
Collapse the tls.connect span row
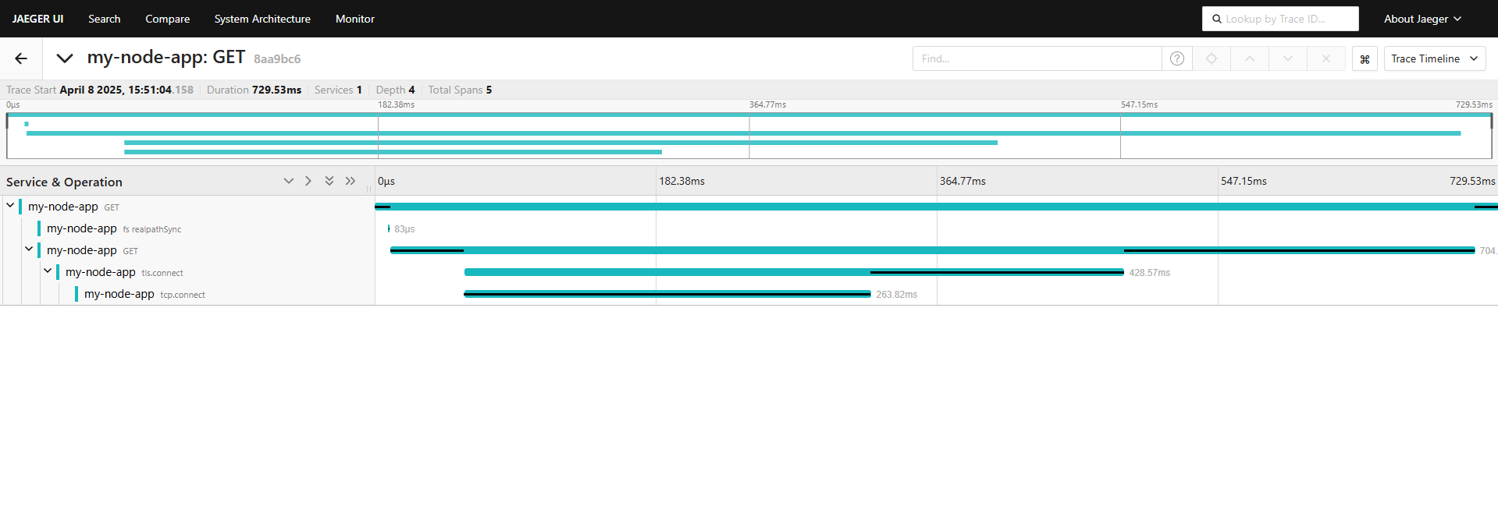click(x=48, y=271)
